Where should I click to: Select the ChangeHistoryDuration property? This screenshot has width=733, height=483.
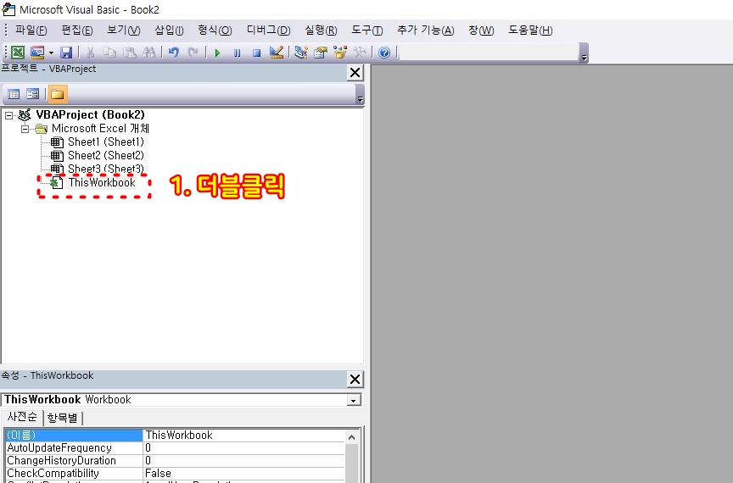click(x=74, y=461)
